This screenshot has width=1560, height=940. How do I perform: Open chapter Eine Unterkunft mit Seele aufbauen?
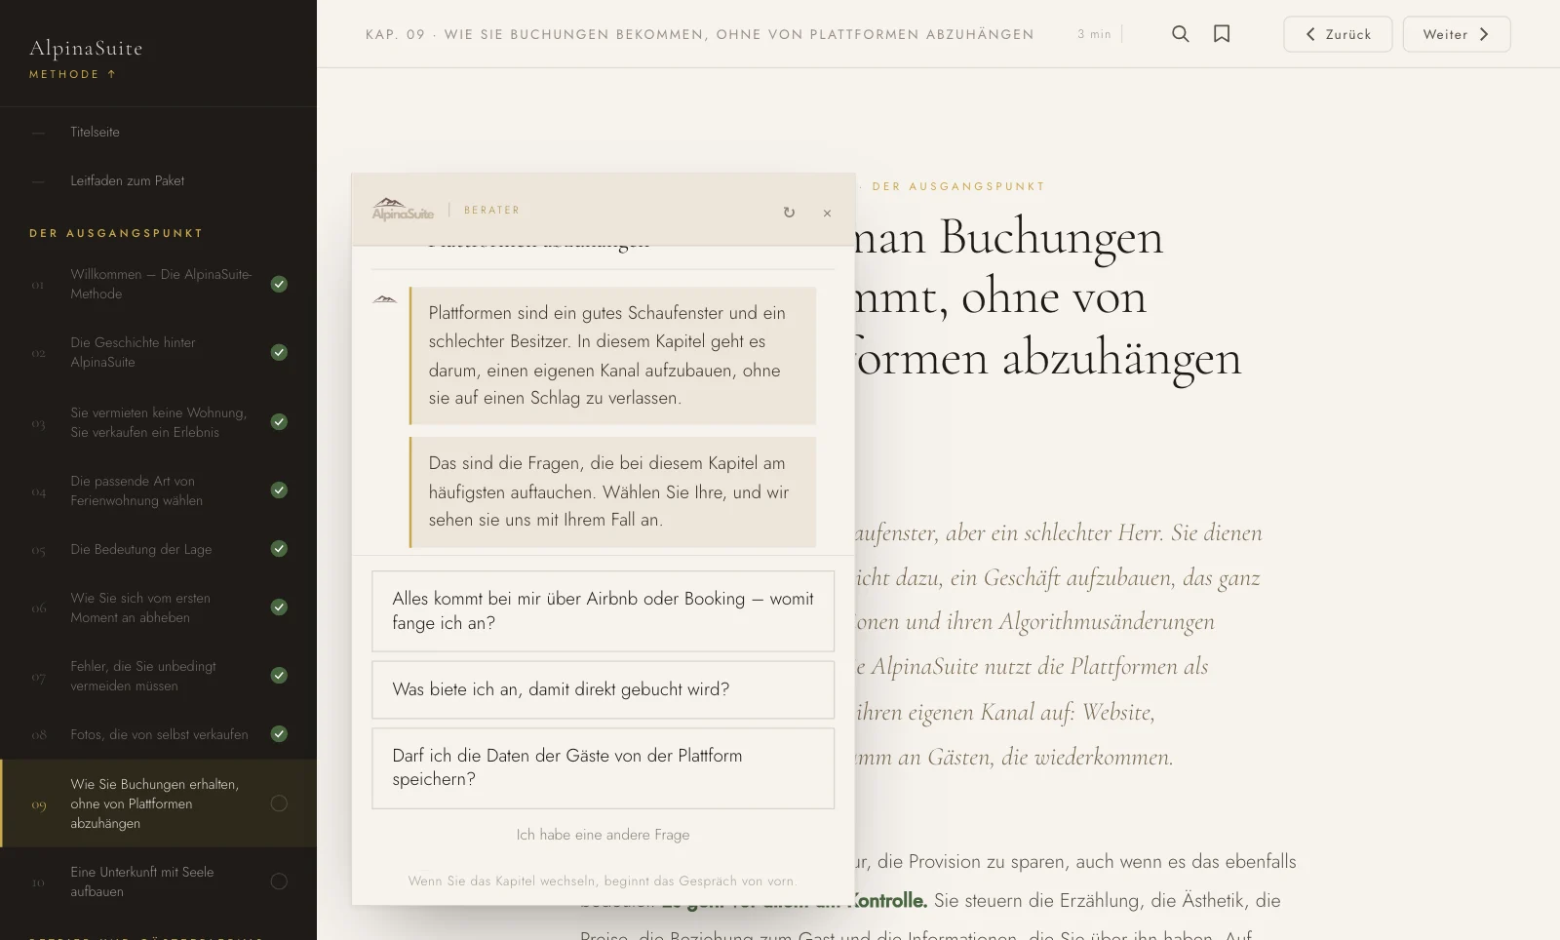(142, 881)
